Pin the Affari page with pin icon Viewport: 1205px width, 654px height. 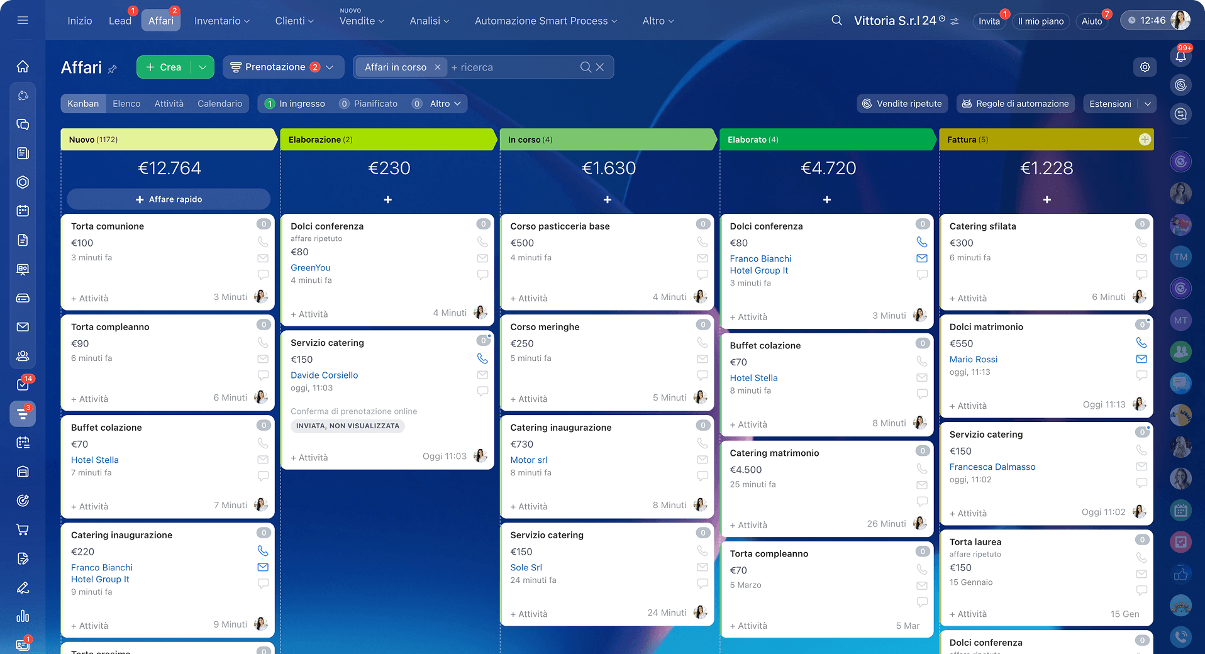(x=113, y=69)
